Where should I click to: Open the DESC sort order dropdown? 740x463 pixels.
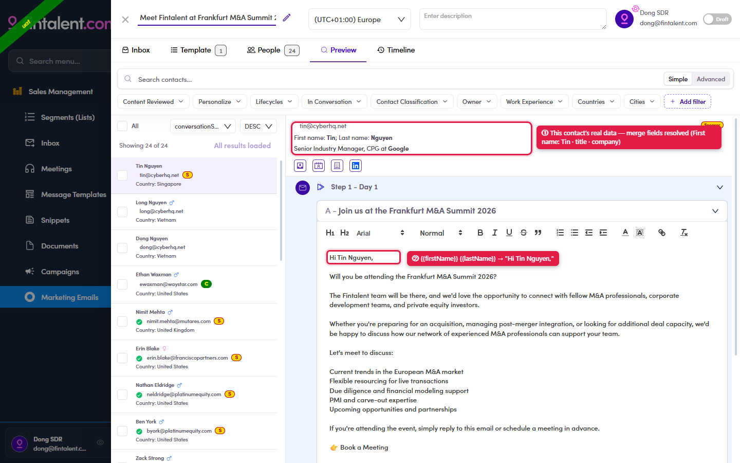click(258, 126)
